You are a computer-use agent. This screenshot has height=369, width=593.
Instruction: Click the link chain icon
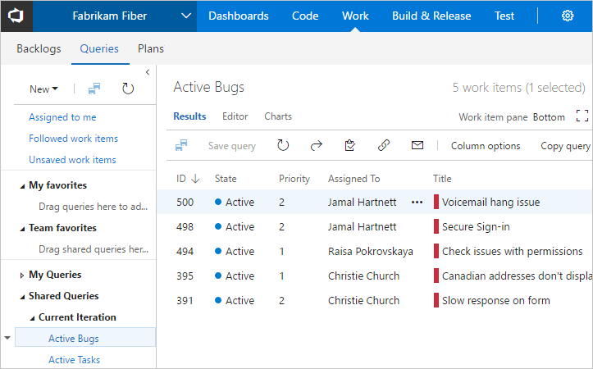point(384,146)
